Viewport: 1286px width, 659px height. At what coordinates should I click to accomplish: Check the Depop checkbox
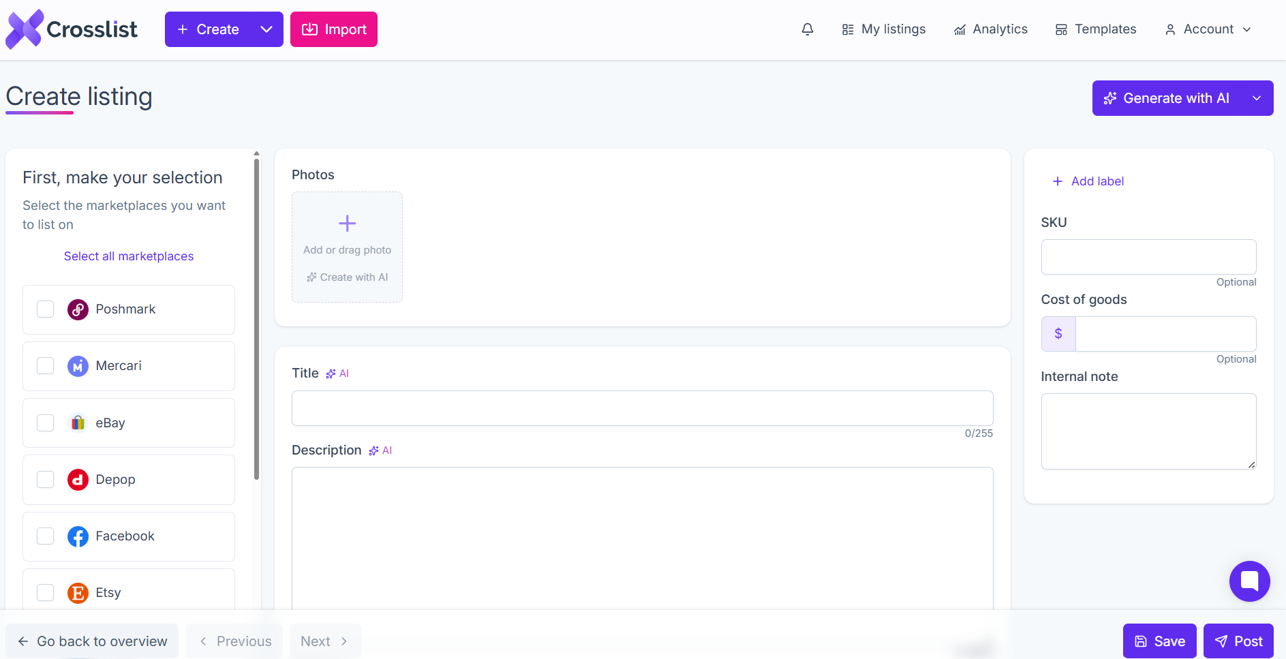click(x=46, y=480)
